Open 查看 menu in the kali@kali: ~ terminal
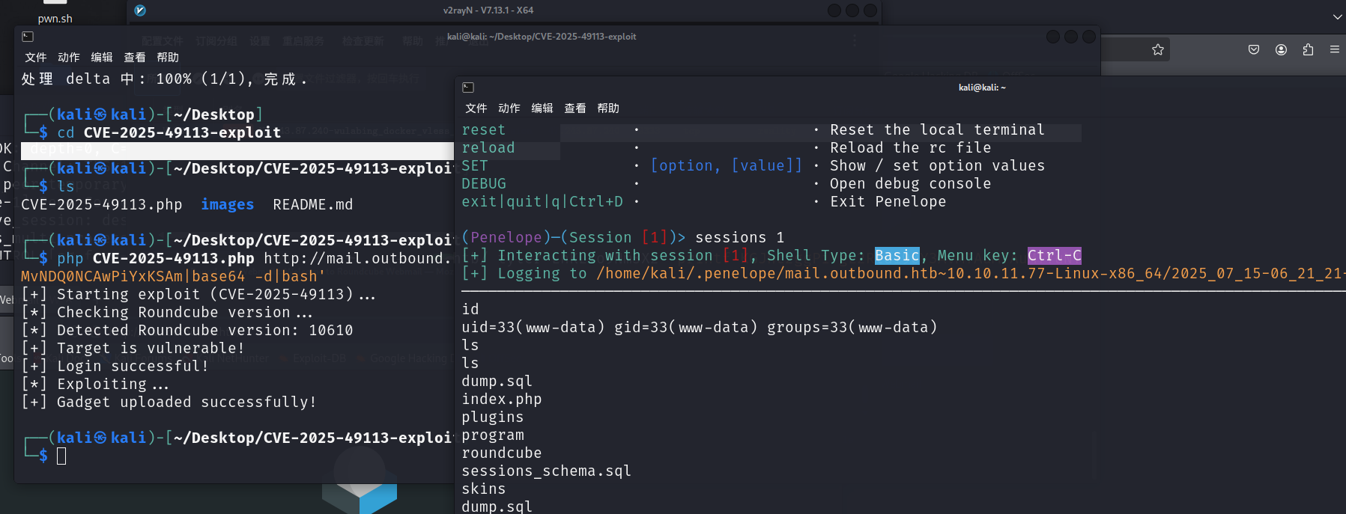The height and width of the screenshot is (514, 1346). pos(575,108)
